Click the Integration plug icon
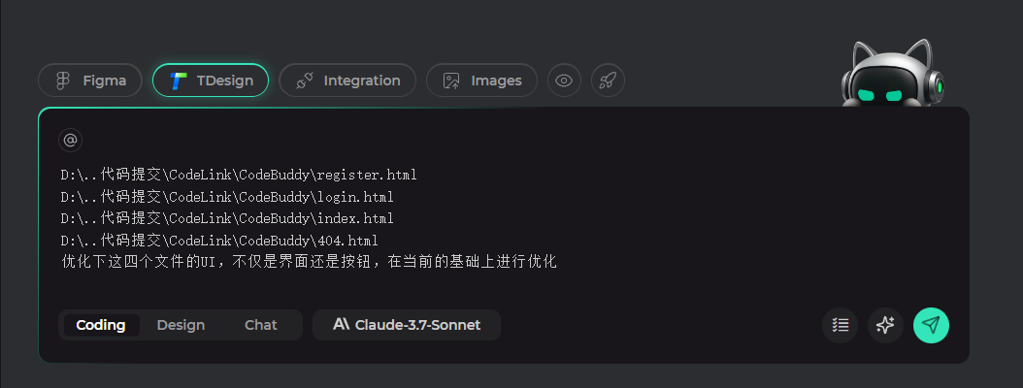The image size is (1023, 388). click(305, 81)
